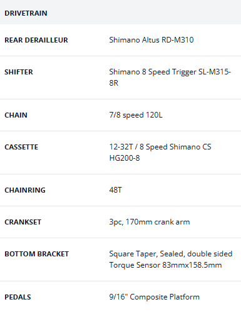Click the 8R shifter model suffix

(114, 83)
